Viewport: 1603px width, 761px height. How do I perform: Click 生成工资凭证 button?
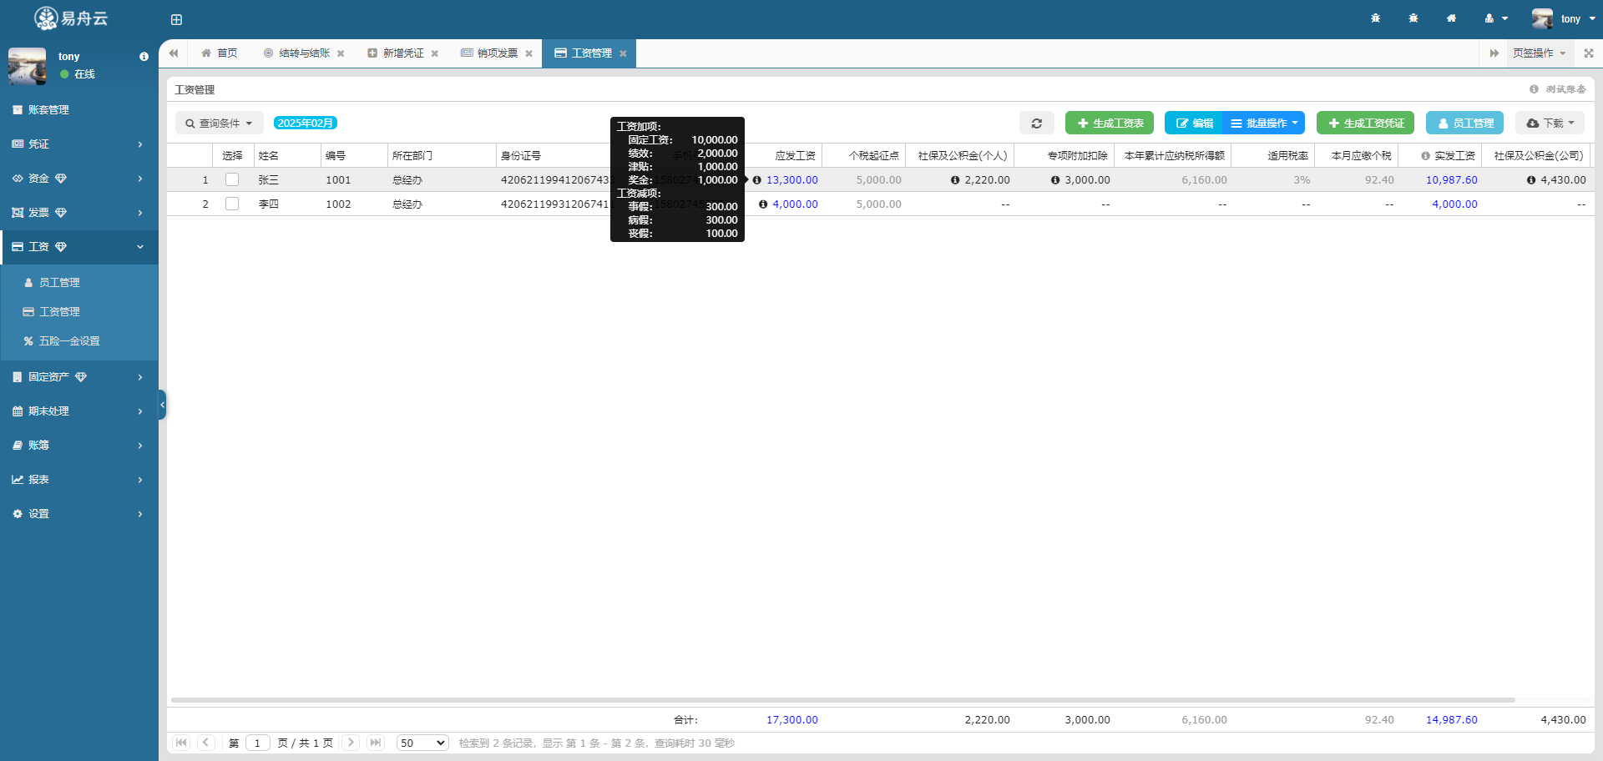pos(1365,123)
